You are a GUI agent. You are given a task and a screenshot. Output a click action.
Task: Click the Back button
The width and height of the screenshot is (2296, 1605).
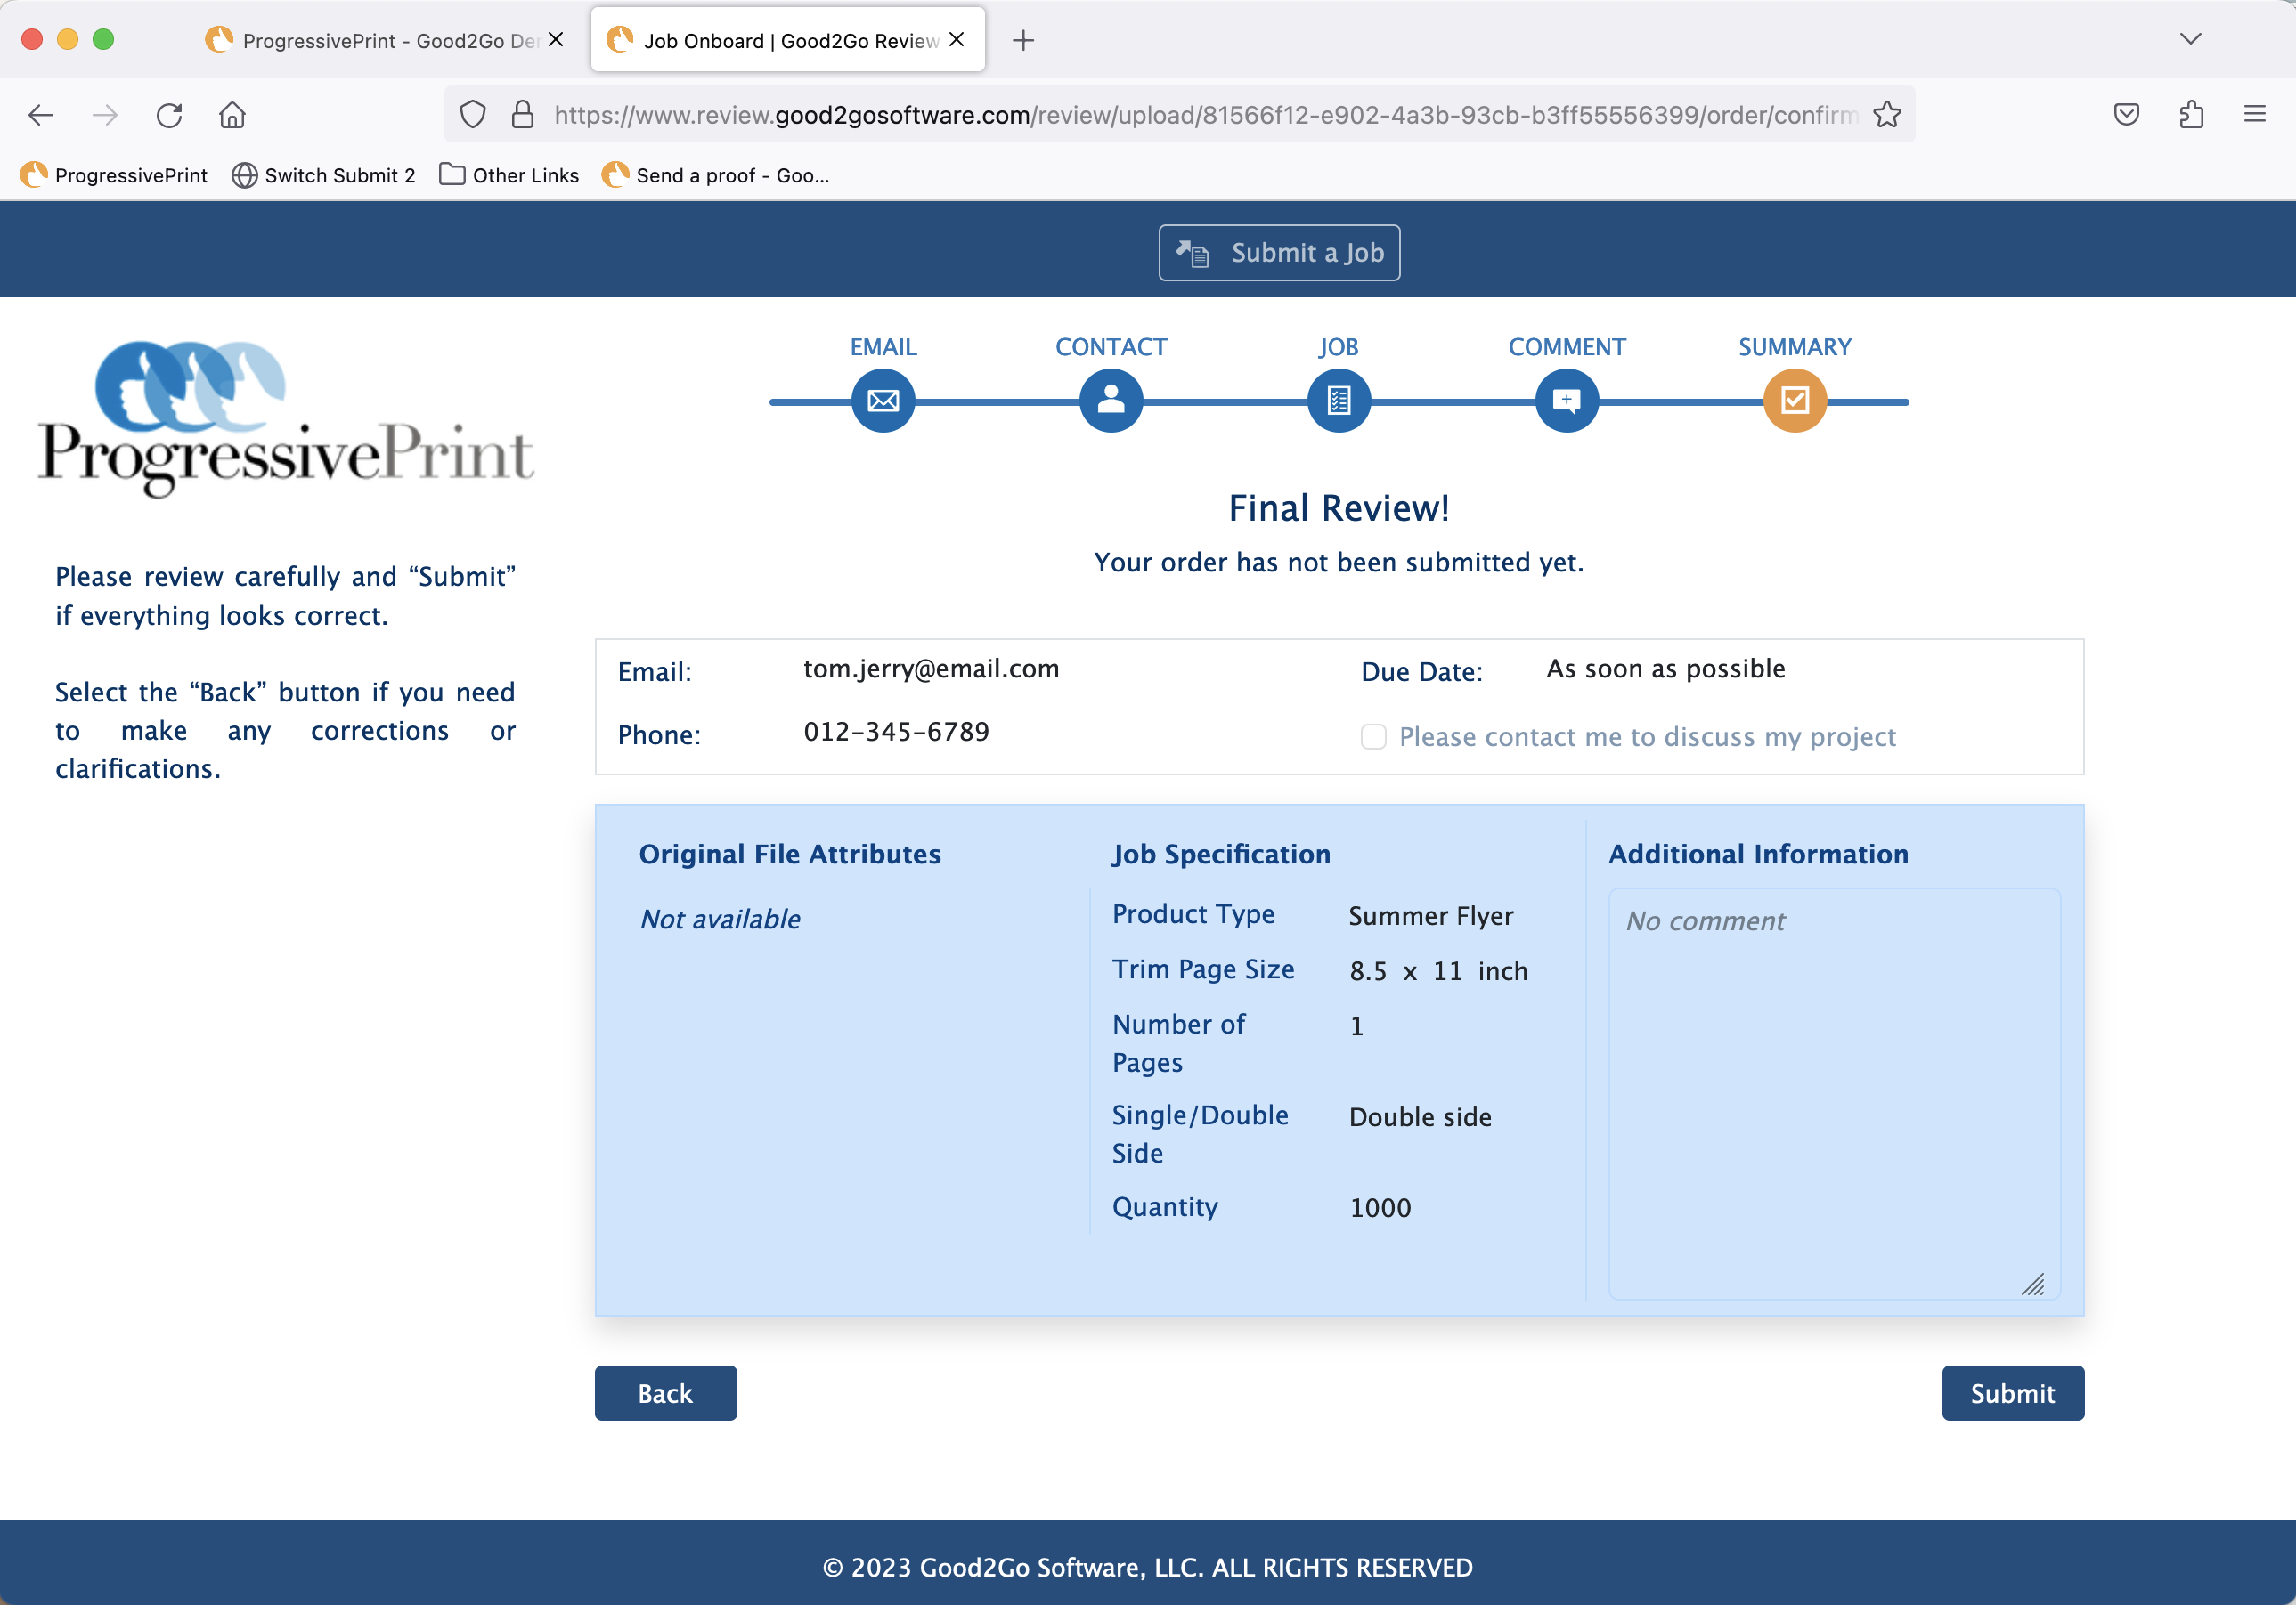(665, 1392)
